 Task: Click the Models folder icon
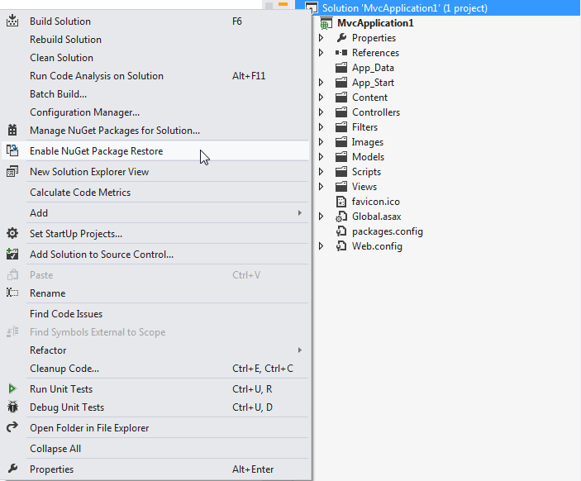341,157
